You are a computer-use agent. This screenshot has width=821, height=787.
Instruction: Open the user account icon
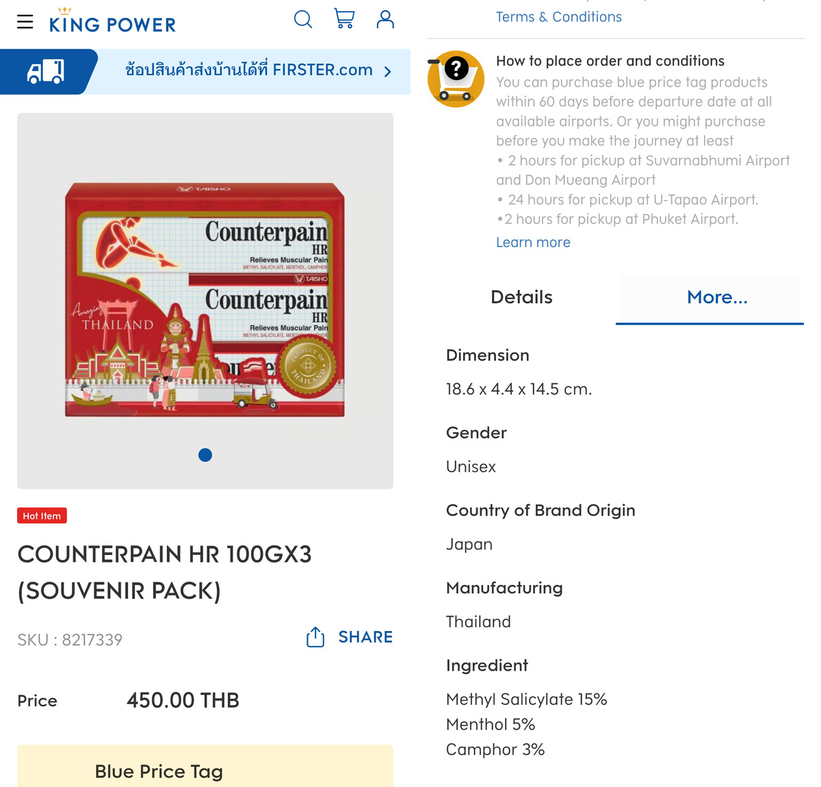(385, 19)
